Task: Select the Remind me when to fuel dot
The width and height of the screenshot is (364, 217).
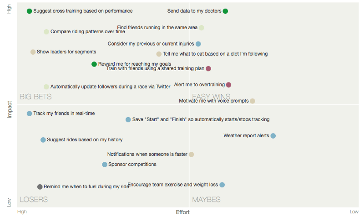Action: [40, 187]
